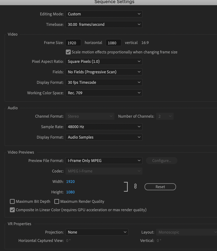217x251 pixels.
Task: Disable Composite in Linear Color
Action: (12, 210)
